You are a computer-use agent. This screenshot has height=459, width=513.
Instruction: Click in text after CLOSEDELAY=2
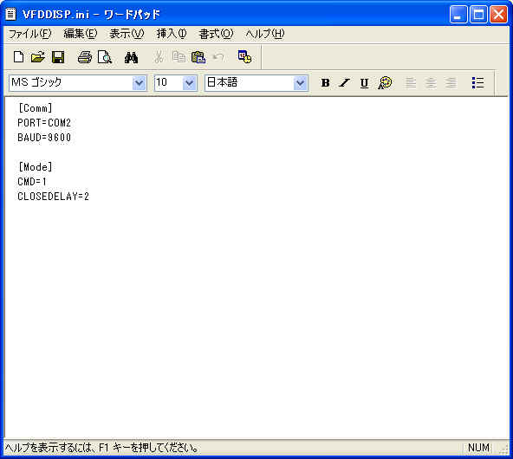[x=89, y=197]
